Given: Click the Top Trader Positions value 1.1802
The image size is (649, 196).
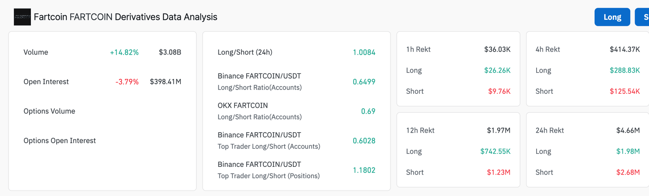Looking at the screenshot, I should click(364, 170).
